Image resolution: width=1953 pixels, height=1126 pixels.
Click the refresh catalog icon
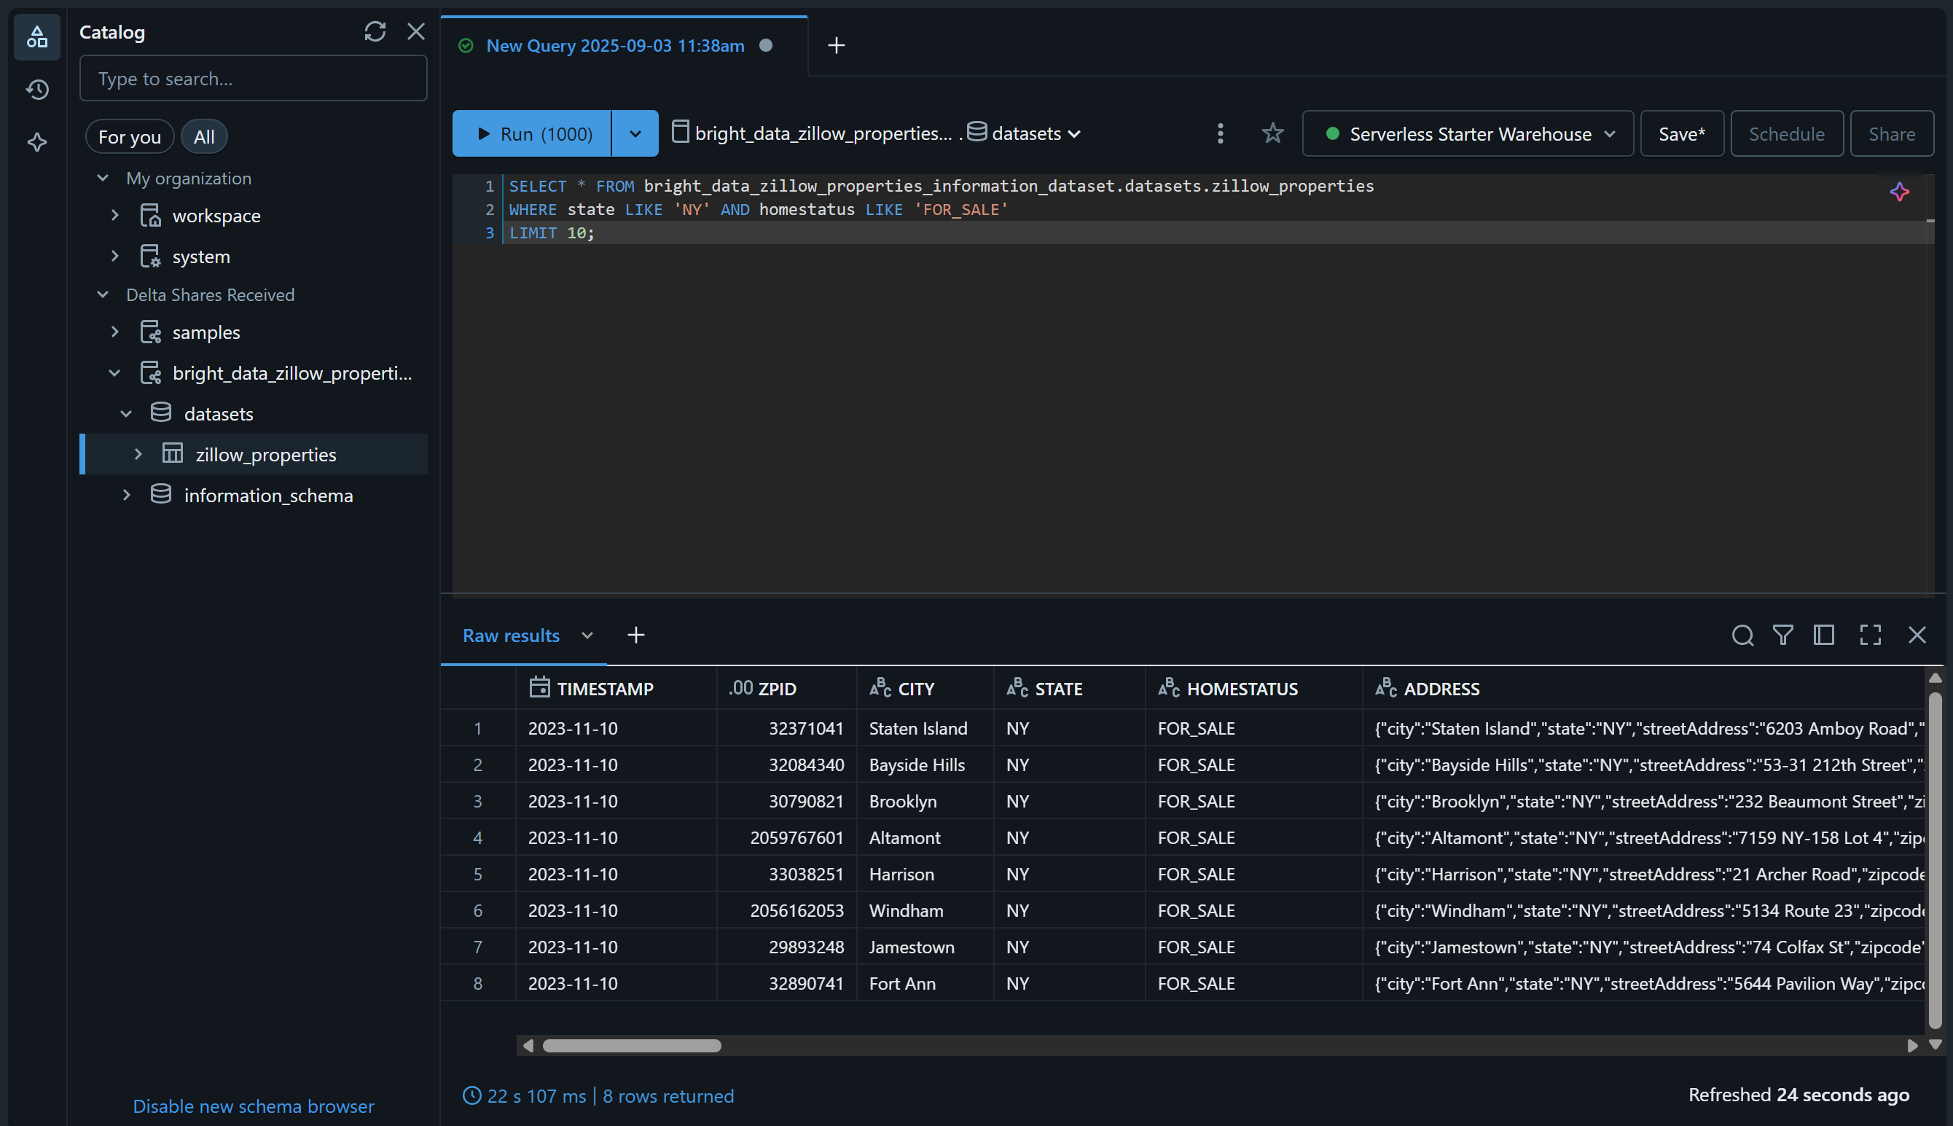pos(375,32)
